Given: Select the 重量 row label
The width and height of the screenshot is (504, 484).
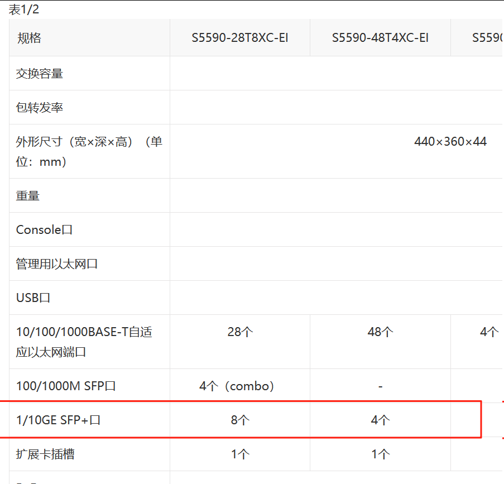Looking at the screenshot, I should [28, 196].
